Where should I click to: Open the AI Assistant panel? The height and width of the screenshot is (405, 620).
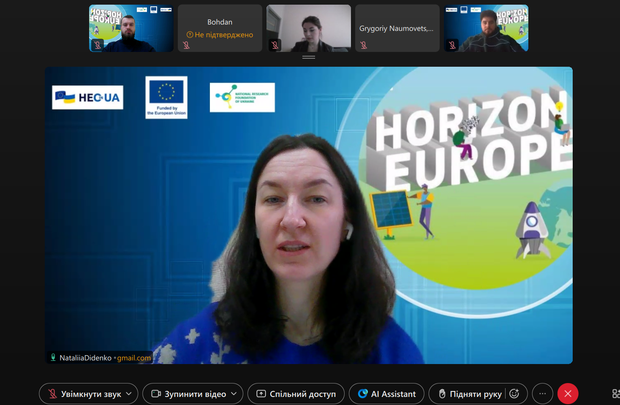(386, 394)
